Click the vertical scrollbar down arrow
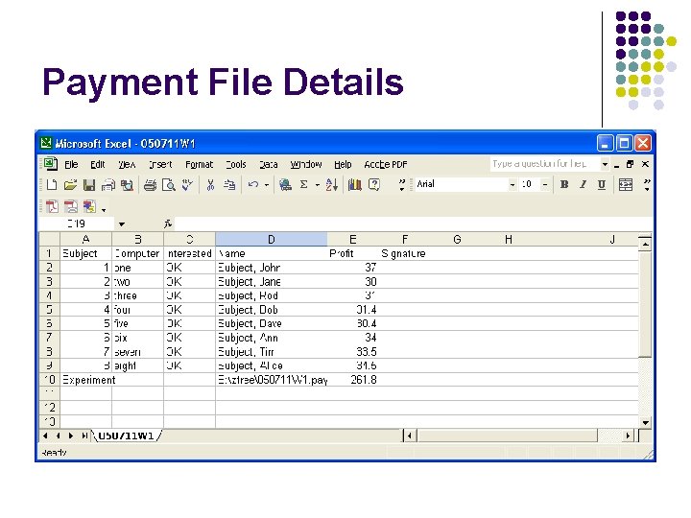 point(645,422)
